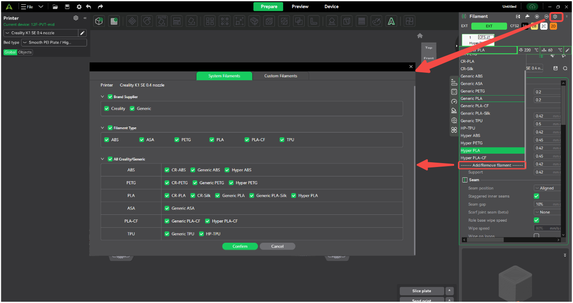The width and height of the screenshot is (573, 303).
Task: Select the Move tool in toolbar
Action: (x=133, y=21)
